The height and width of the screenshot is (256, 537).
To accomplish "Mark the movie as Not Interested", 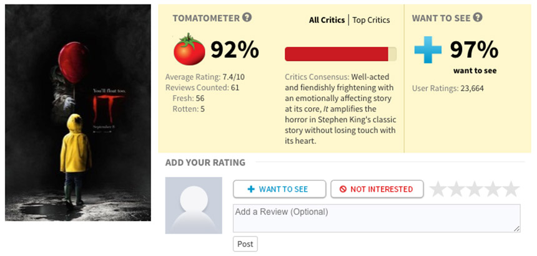I will (x=377, y=189).
